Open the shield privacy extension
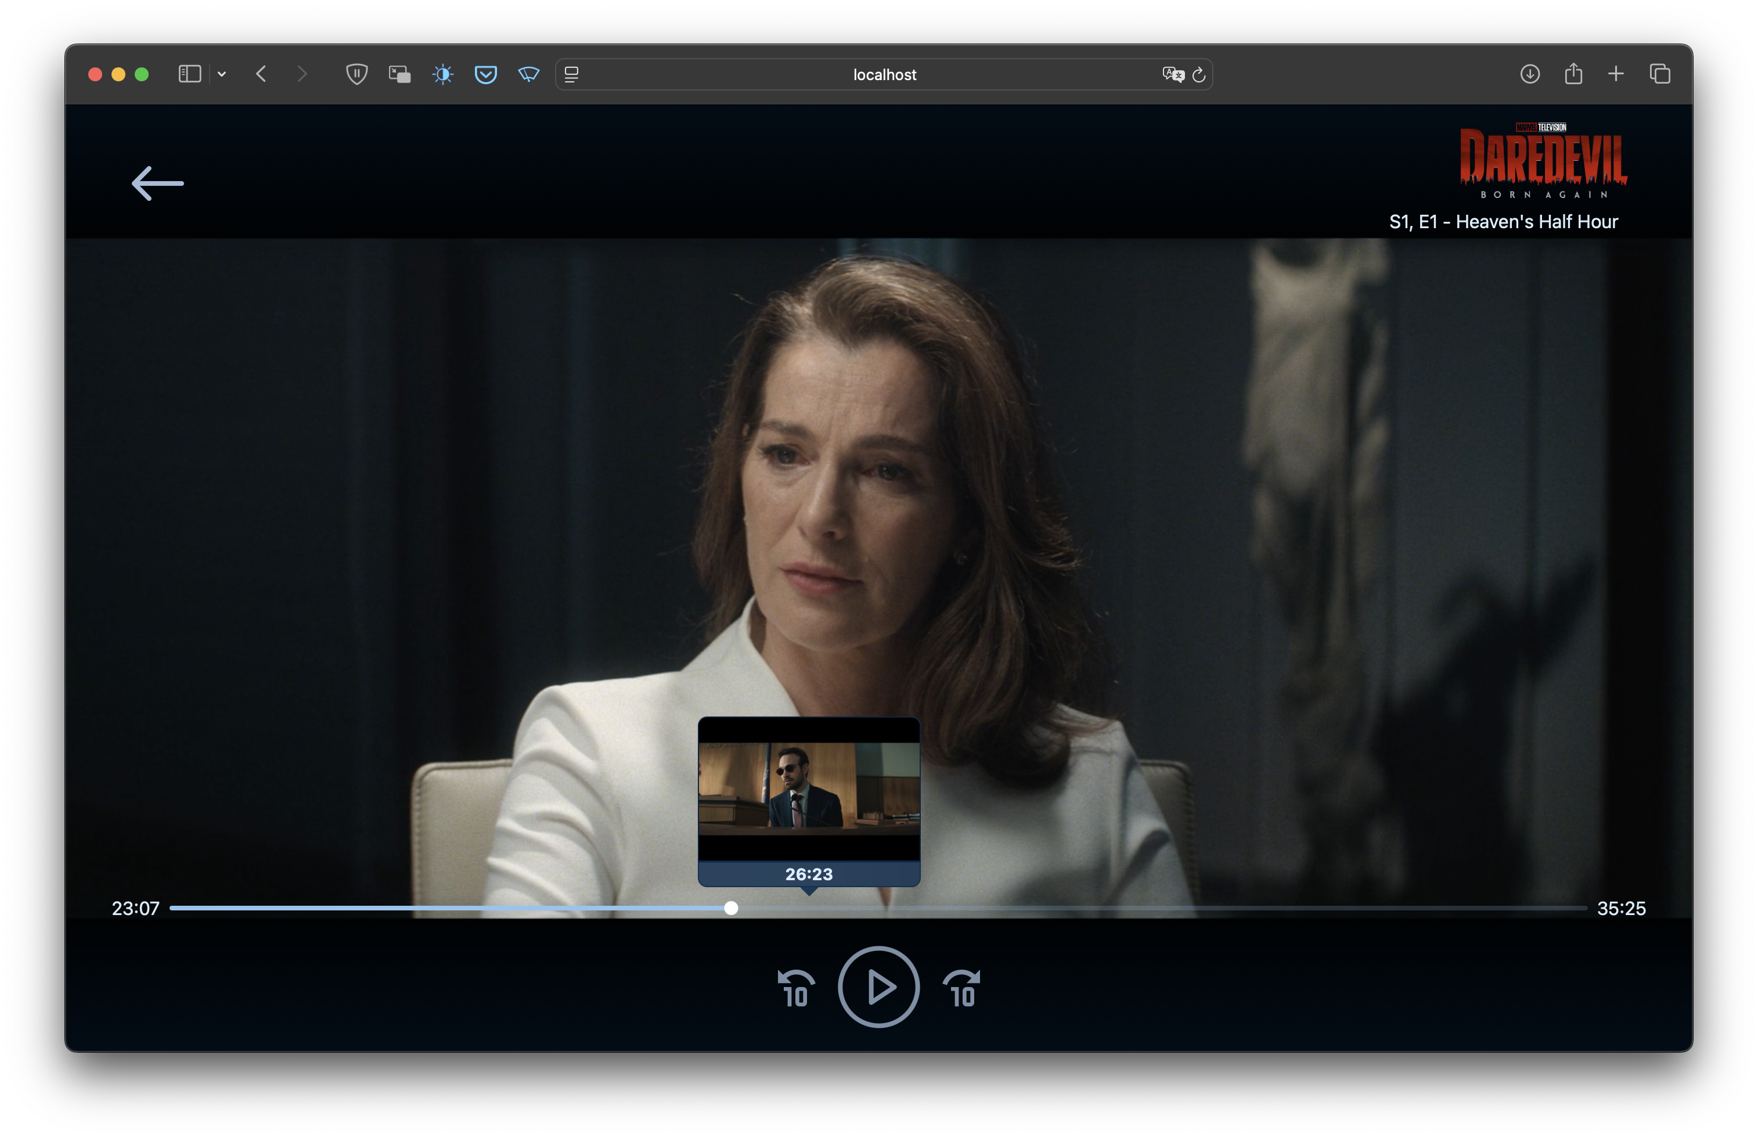 [357, 74]
